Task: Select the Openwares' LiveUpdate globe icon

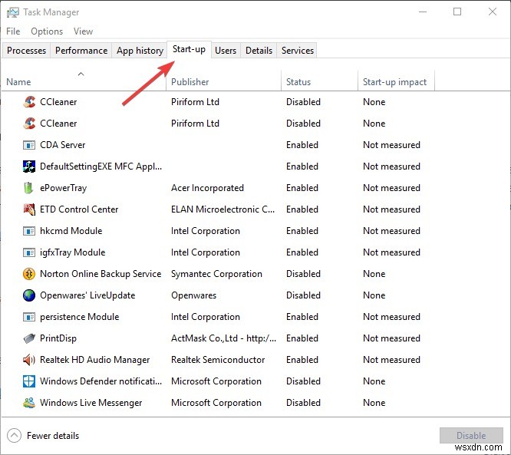Action: click(x=29, y=295)
